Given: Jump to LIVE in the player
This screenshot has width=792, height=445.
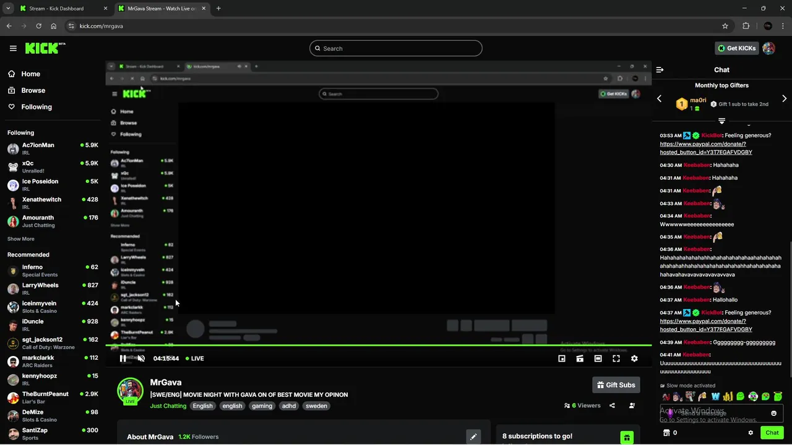Looking at the screenshot, I should [x=196, y=358].
